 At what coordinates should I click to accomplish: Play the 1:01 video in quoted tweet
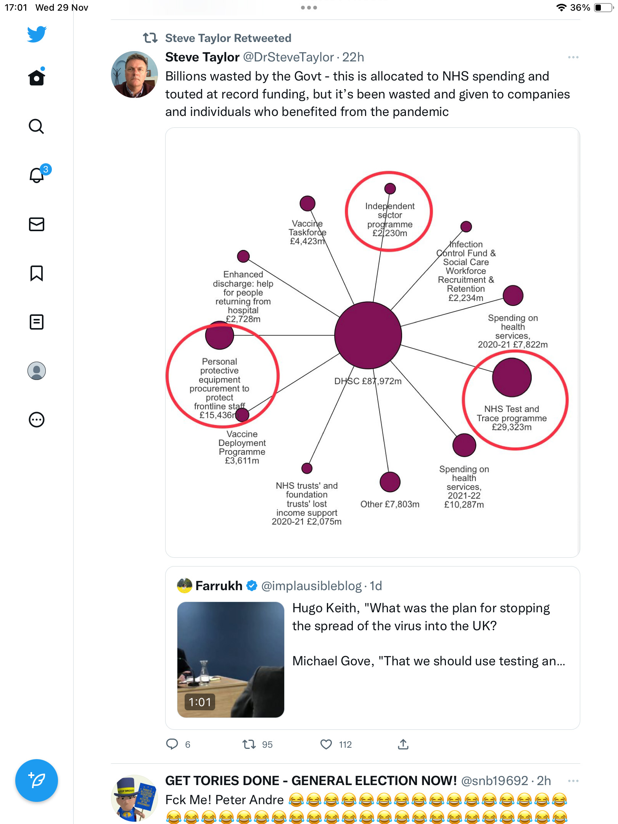(231, 660)
